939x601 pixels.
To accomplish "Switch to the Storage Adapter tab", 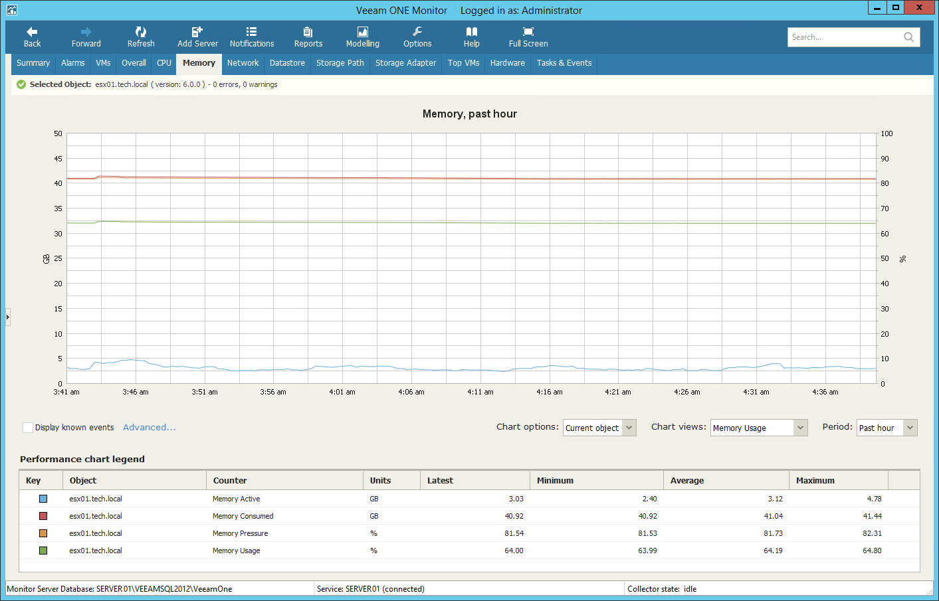I will coord(406,63).
